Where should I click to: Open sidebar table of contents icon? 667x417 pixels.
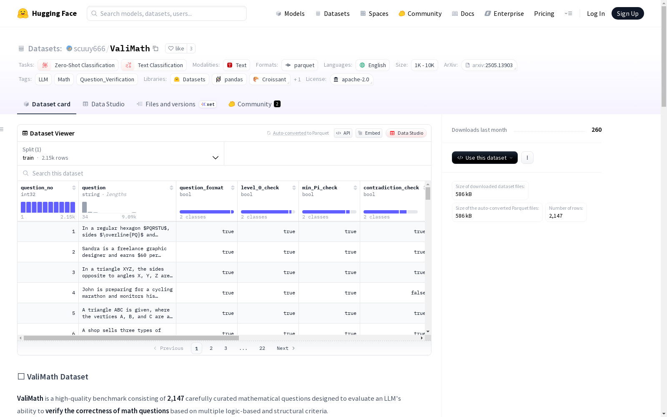pyautogui.click(x=2, y=129)
